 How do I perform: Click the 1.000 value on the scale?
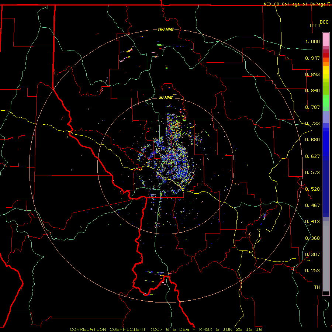click(x=312, y=41)
